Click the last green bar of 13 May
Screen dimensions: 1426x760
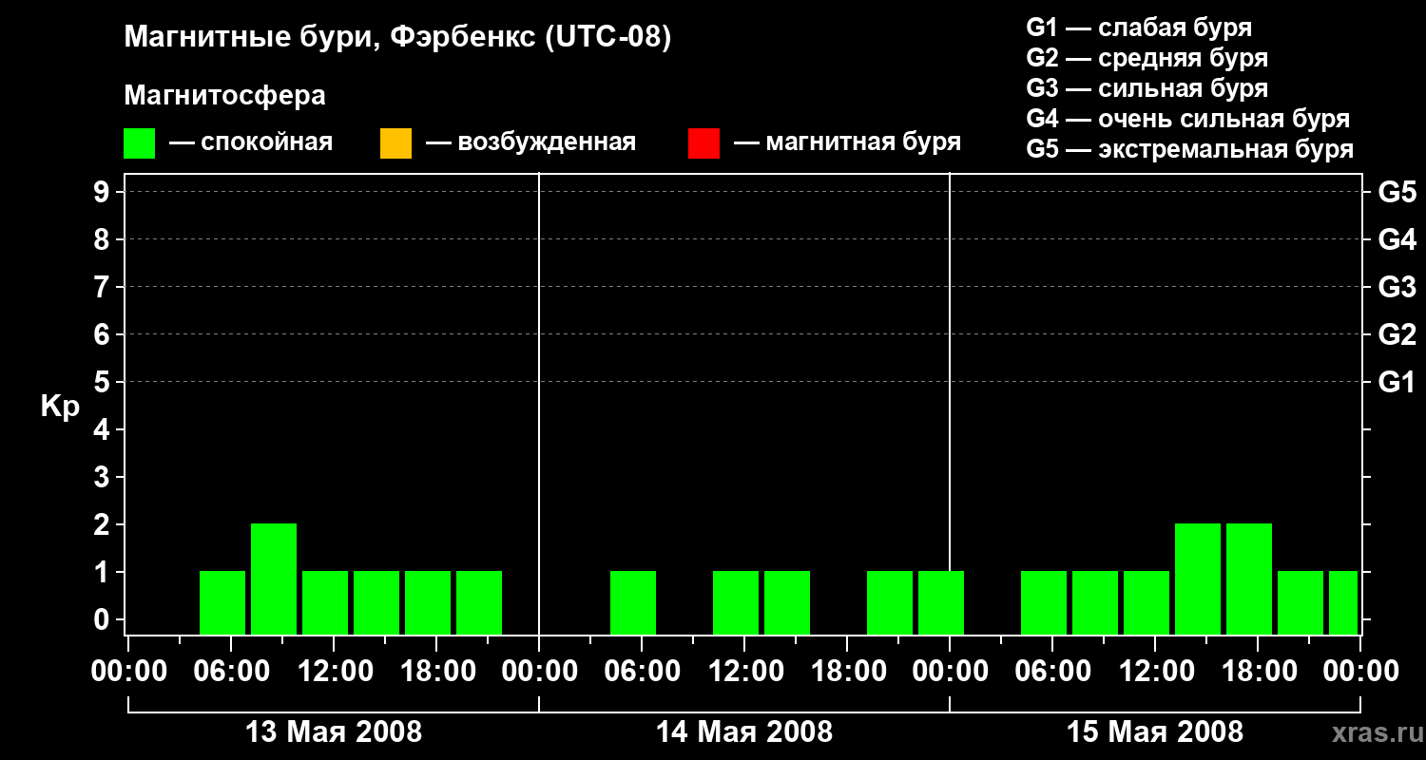tap(479, 602)
